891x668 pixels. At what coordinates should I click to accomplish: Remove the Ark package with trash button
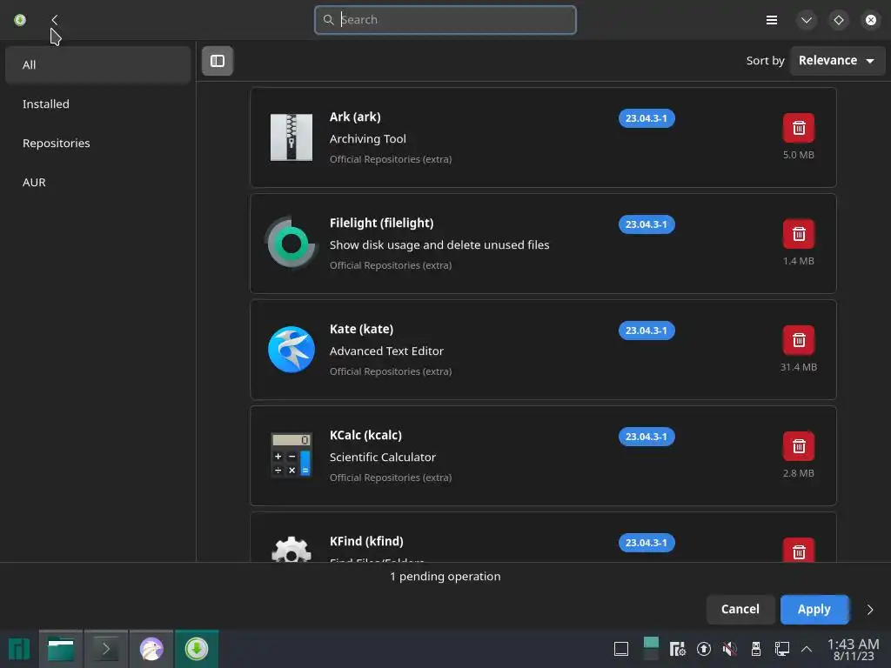pos(799,128)
